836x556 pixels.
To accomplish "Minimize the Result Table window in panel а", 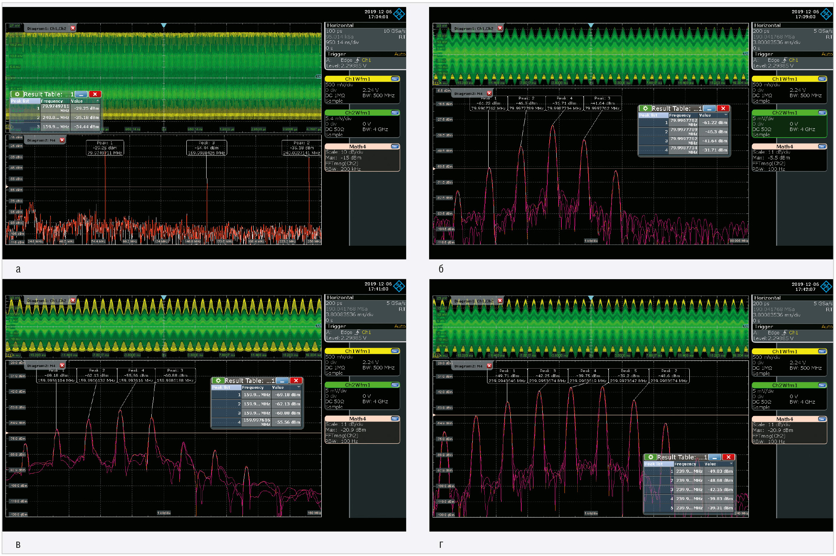I will pos(81,94).
